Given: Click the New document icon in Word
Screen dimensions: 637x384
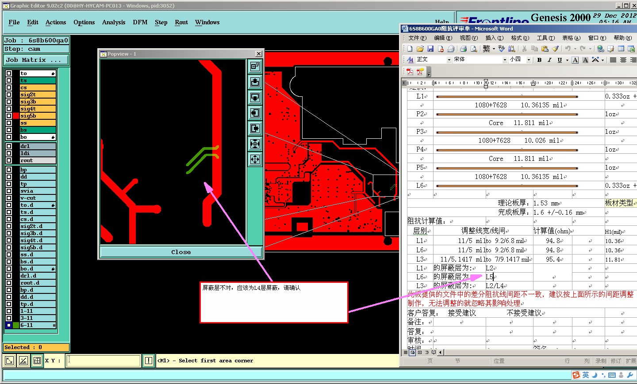Looking at the screenshot, I should pos(410,49).
